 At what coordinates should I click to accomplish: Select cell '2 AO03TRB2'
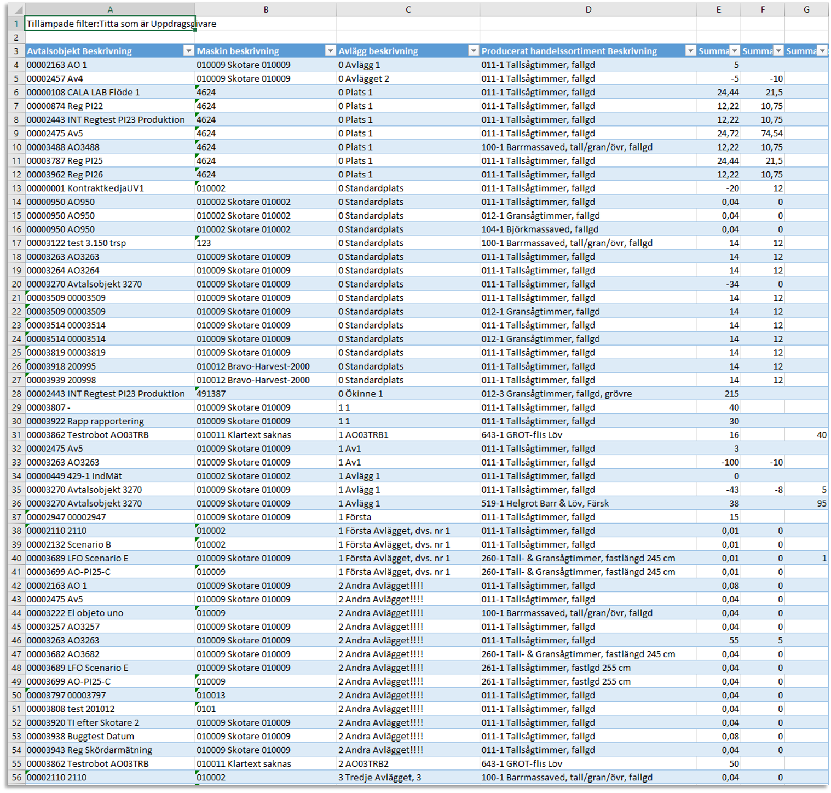click(408, 763)
